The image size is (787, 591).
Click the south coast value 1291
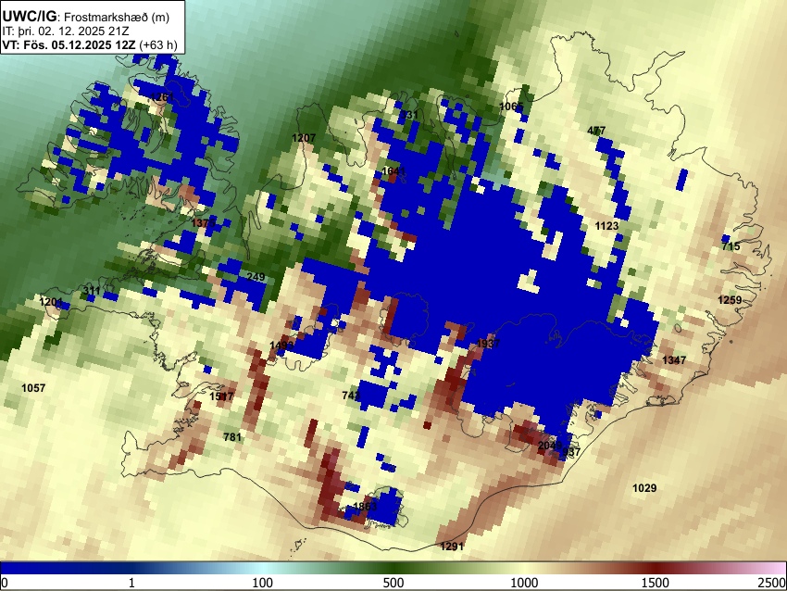point(452,547)
